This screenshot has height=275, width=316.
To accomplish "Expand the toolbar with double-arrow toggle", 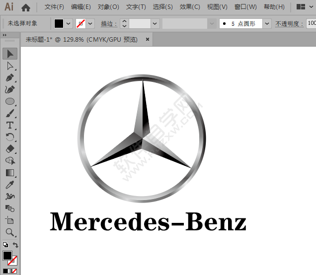I will (4, 35).
